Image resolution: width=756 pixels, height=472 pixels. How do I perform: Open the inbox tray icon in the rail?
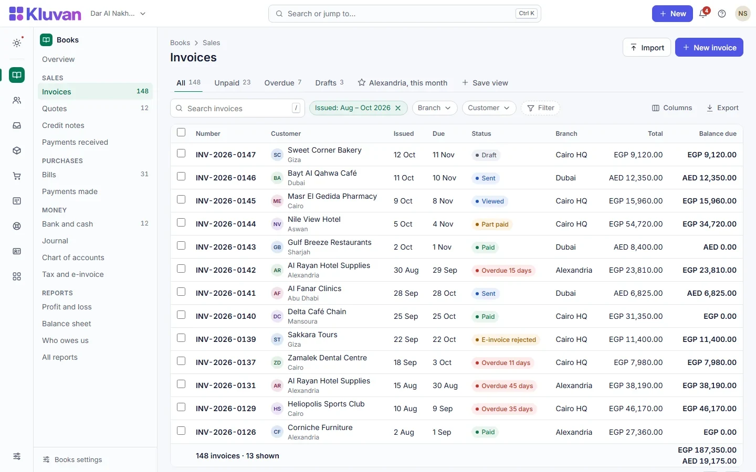[17, 125]
